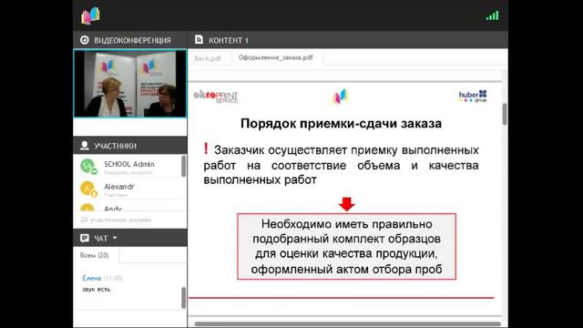Click the Видеоконференция camera icon

(85, 40)
